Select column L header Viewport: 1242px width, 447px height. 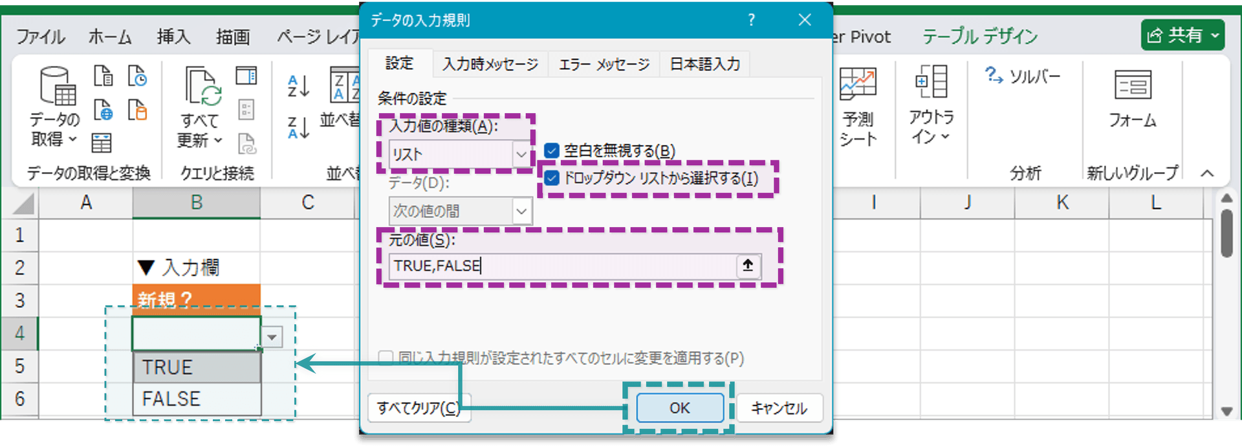click(x=1156, y=203)
